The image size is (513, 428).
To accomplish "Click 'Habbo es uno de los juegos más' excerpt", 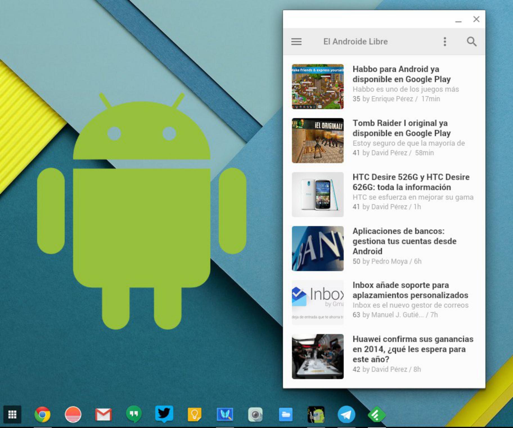I will [406, 89].
